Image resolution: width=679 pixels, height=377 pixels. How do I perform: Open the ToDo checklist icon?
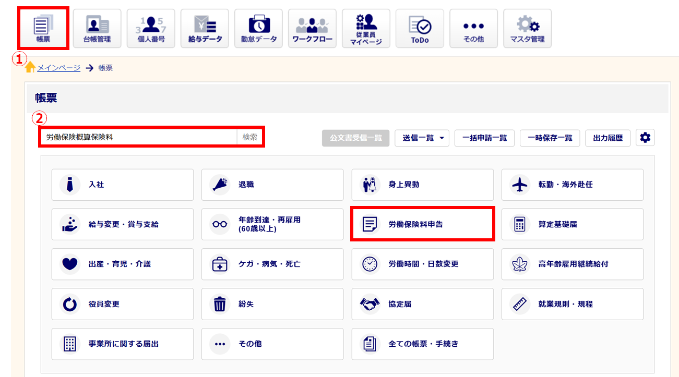(x=420, y=28)
